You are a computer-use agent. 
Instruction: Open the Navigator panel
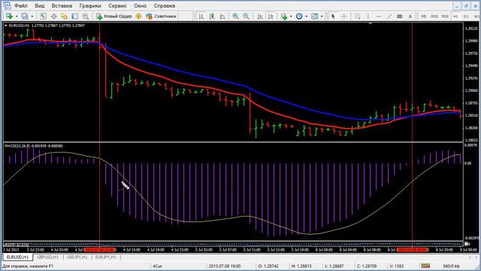coord(64,17)
